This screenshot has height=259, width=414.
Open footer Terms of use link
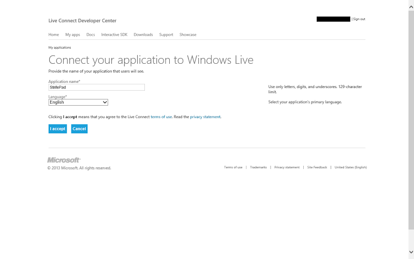233,167
